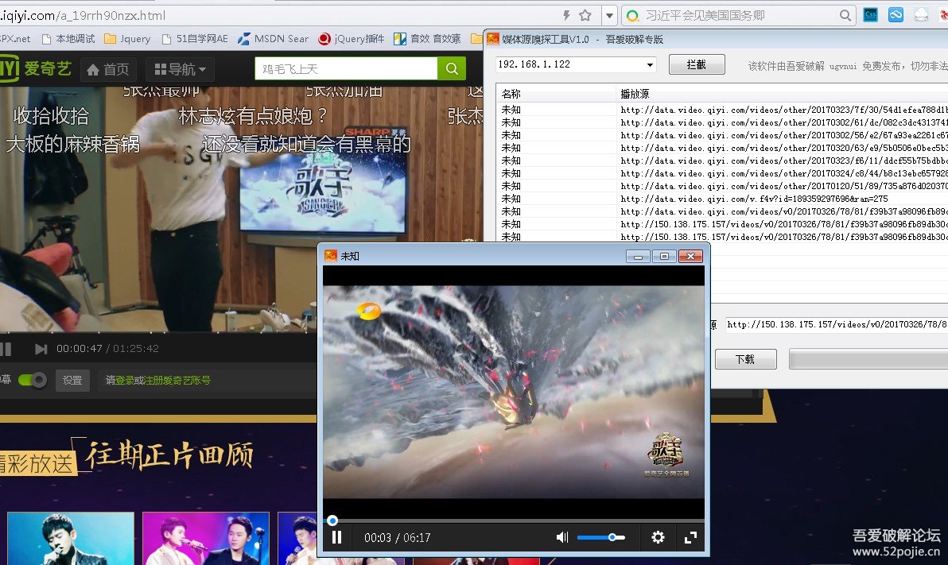Expand the 192.168.1.122 IP address dropdown
The width and height of the screenshot is (948, 565).
click(x=650, y=64)
